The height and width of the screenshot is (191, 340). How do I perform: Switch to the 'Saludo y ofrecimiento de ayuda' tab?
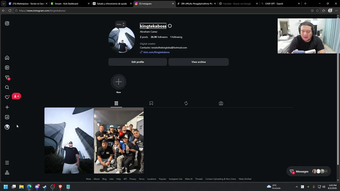point(112,4)
